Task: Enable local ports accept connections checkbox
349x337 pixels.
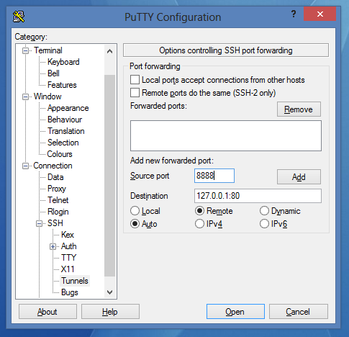Action: pyautogui.click(x=135, y=80)
